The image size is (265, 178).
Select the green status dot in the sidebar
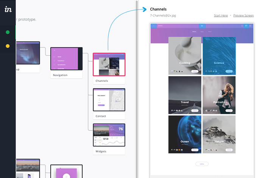[x=8, y=32]
